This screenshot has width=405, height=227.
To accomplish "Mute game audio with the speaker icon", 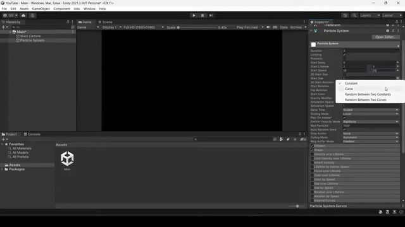I will [268, 27].
